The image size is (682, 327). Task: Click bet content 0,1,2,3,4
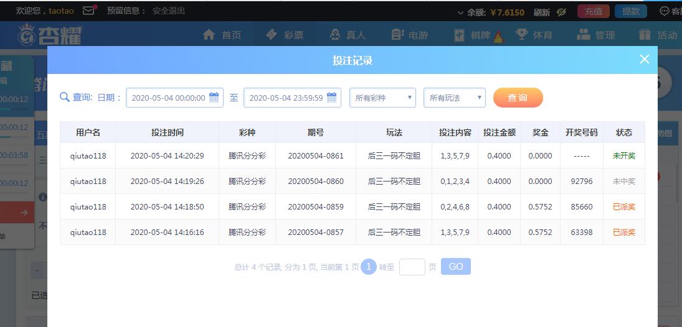coord(455,182)
